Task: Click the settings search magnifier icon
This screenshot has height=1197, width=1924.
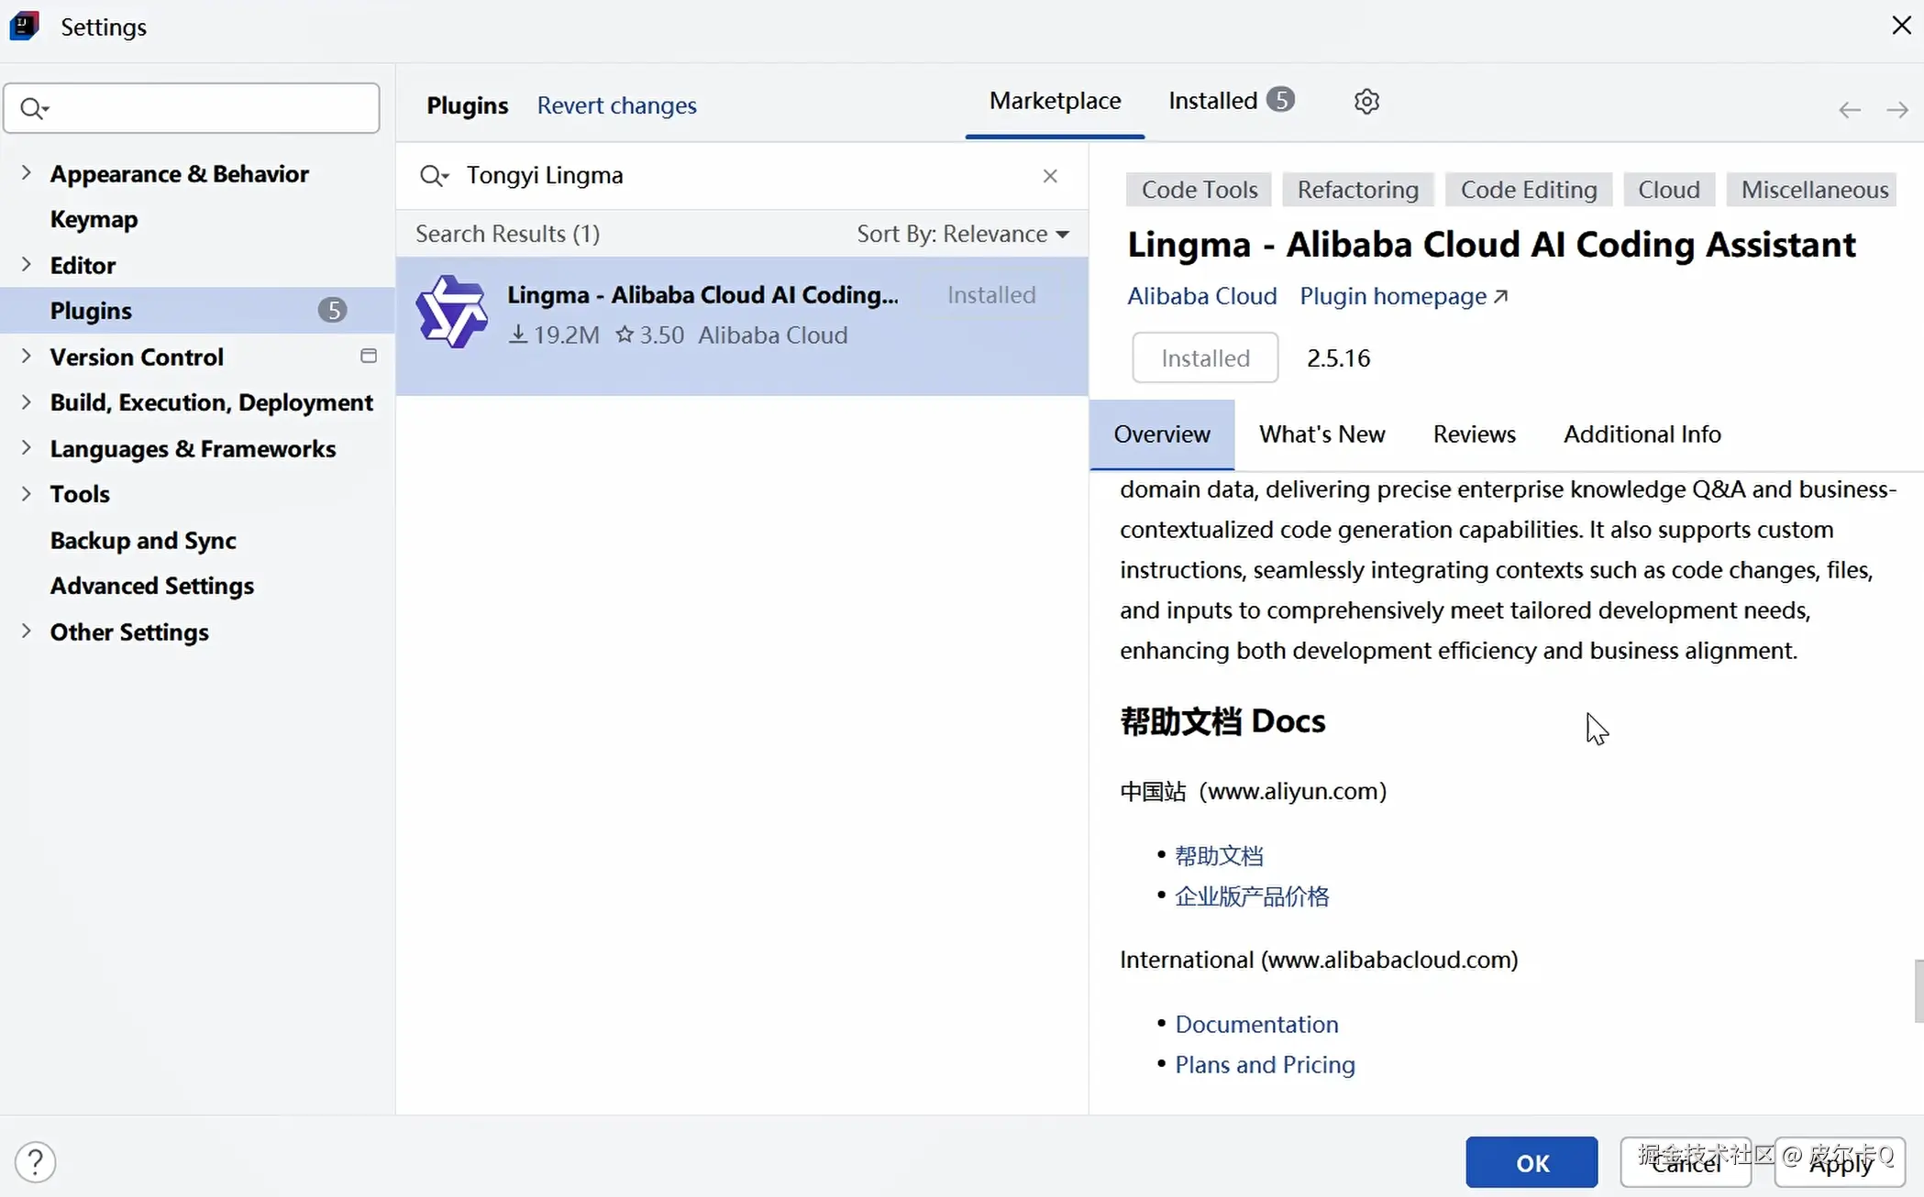Action: (x=33, y=108)
